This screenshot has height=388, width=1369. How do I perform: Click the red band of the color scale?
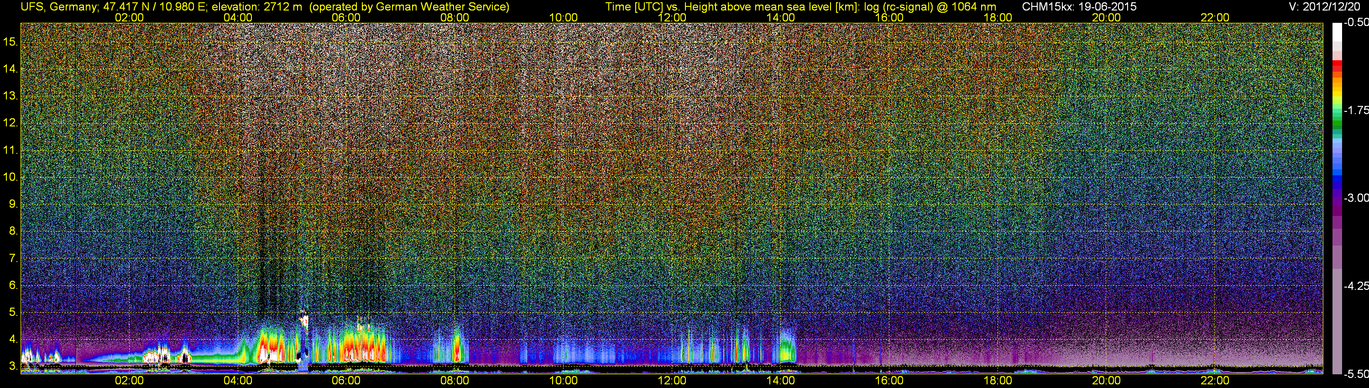tap(1337, 65)
